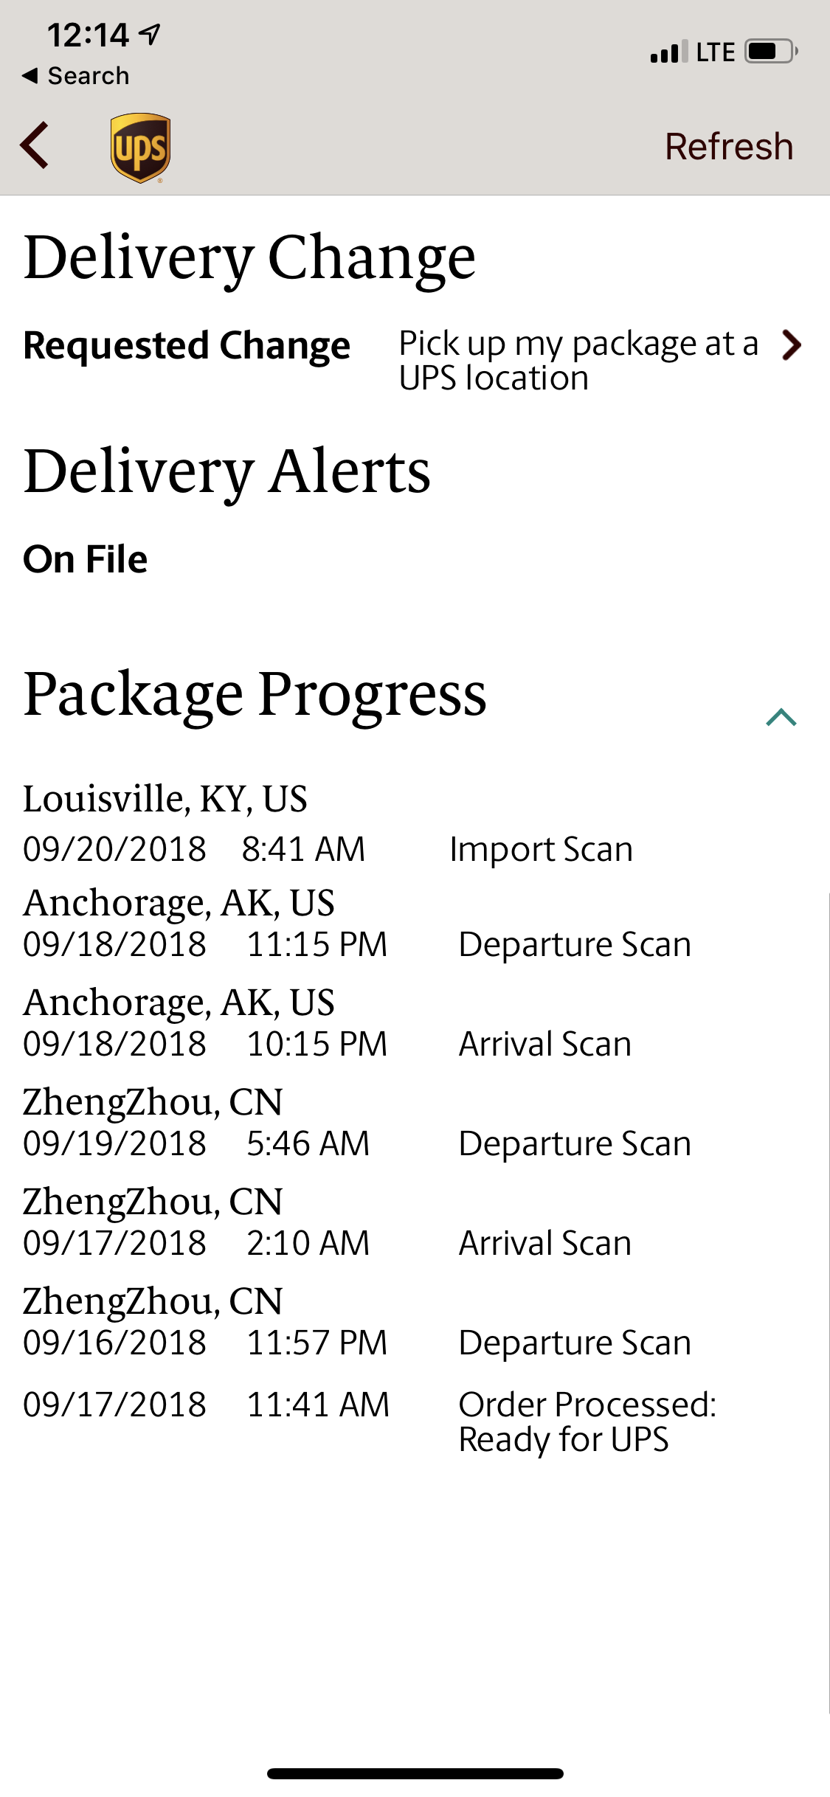Tap the Delivery Change heading
Screen dimensions: 830x1797
coord(249,257)
